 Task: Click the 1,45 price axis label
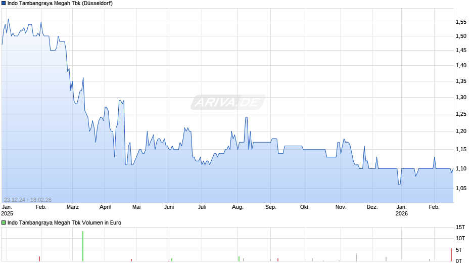click(461, 51)
